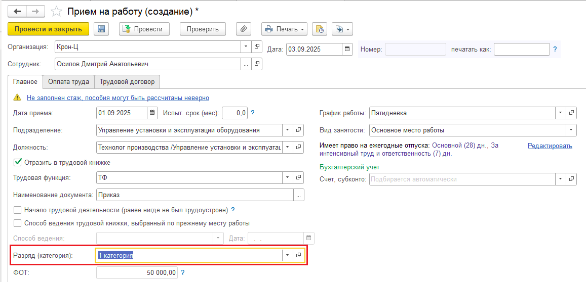Click the Не заполнен стаж warning link
Viewport: 586px width, 282px height.
tap(118, 98)
